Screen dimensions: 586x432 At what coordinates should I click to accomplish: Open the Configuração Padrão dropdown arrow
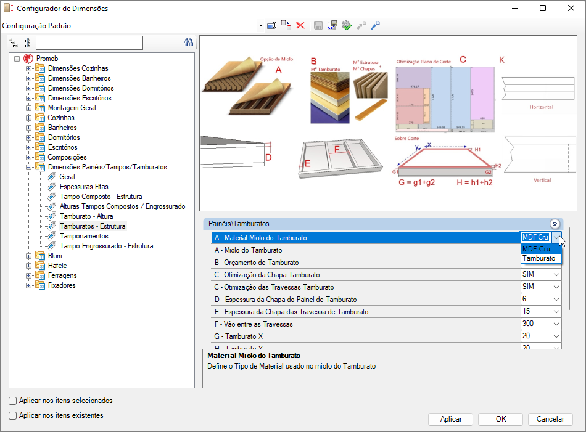pyautogui.click(x=260, y=26)
